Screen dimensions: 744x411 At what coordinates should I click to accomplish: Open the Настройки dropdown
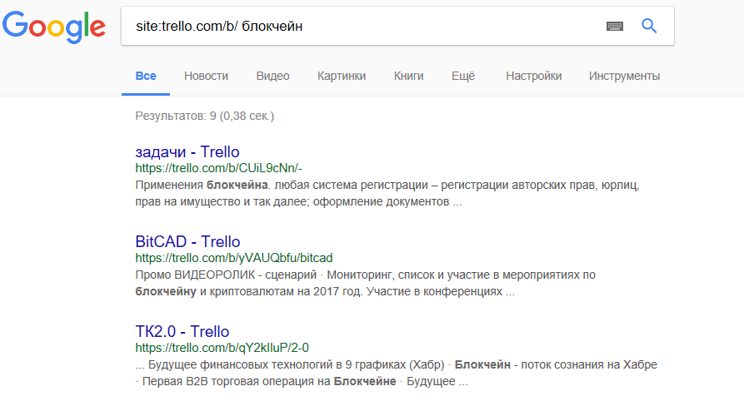[x=533, y=76]
